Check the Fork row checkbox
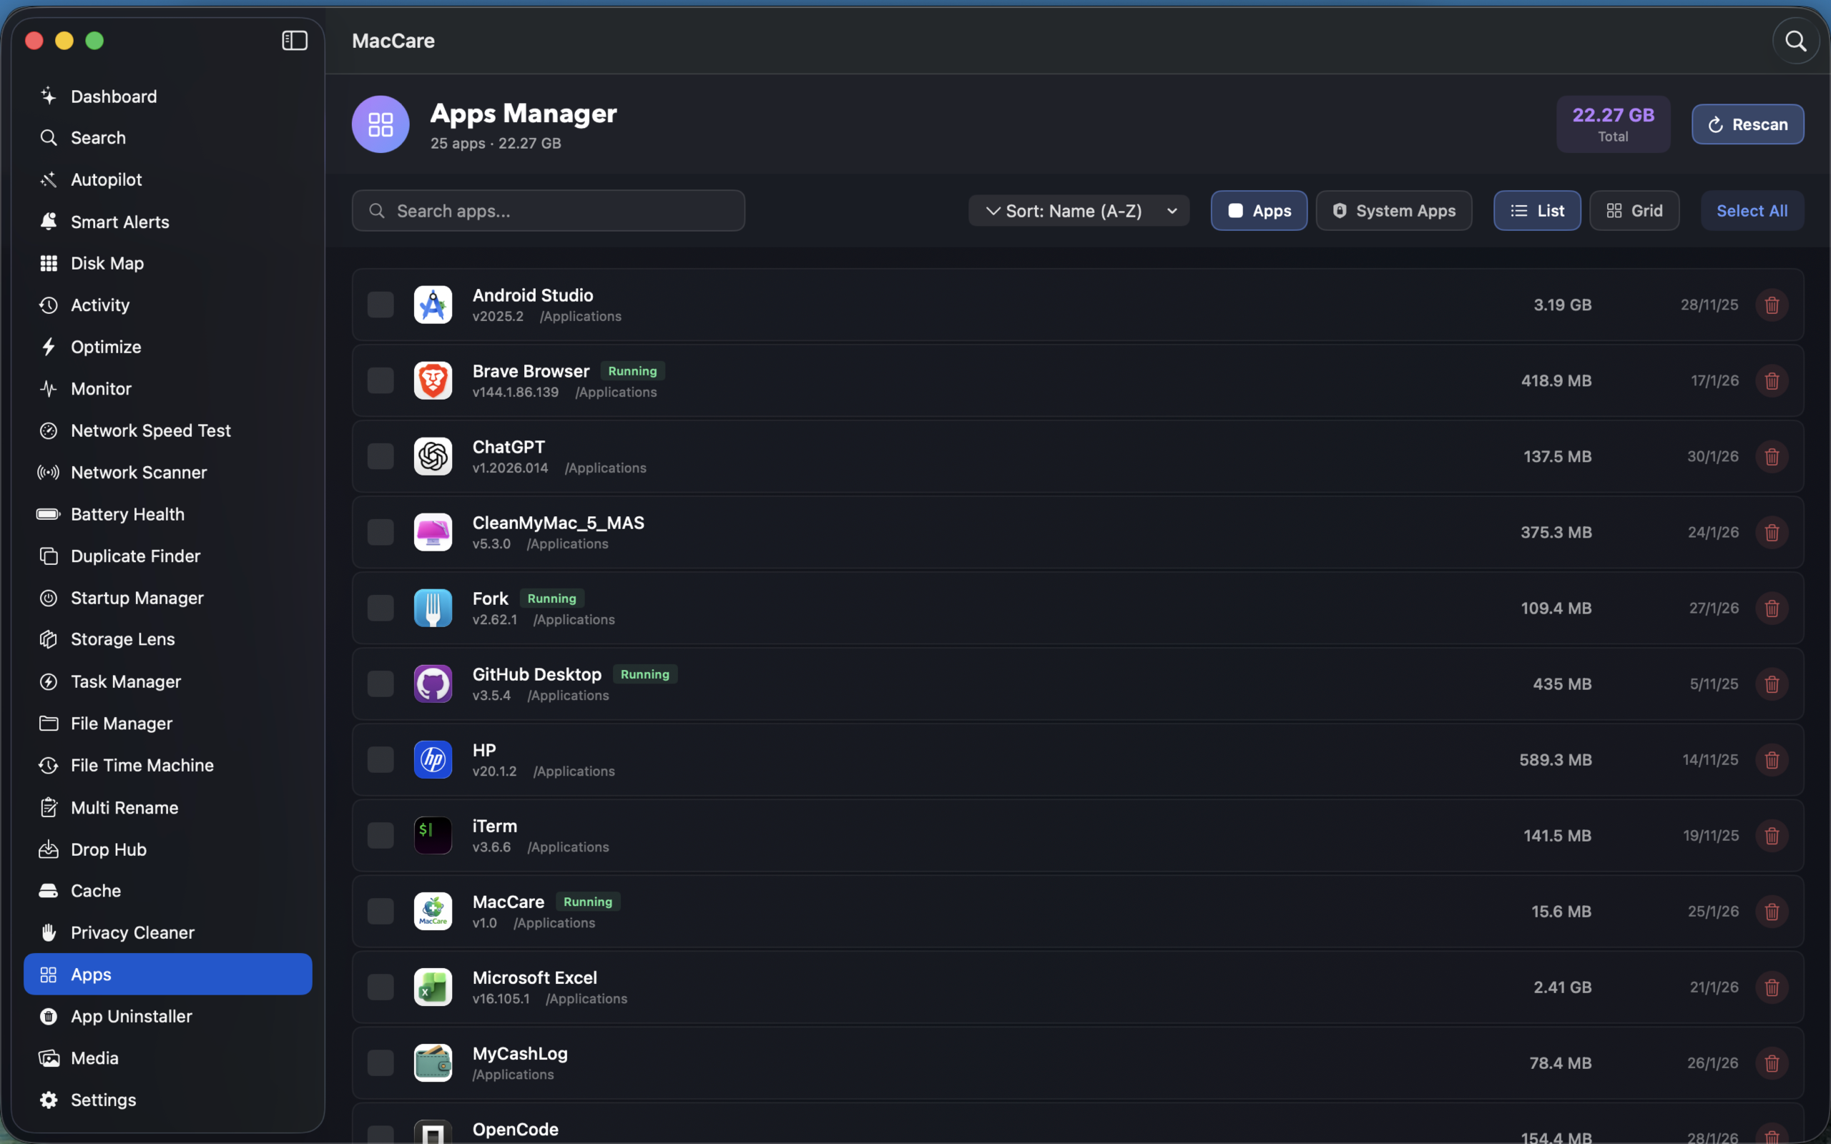This screenshot has width=1831, height=1144. point(381,608)
